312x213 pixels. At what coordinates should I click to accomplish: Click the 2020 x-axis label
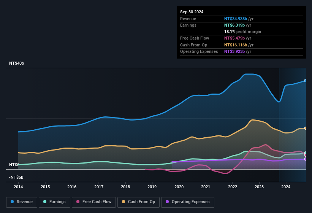click(179, 187)
